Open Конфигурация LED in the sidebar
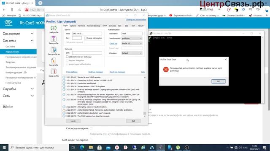Image resolution: width=270 pixels, height=151 pixels. [x=16, y=73]
